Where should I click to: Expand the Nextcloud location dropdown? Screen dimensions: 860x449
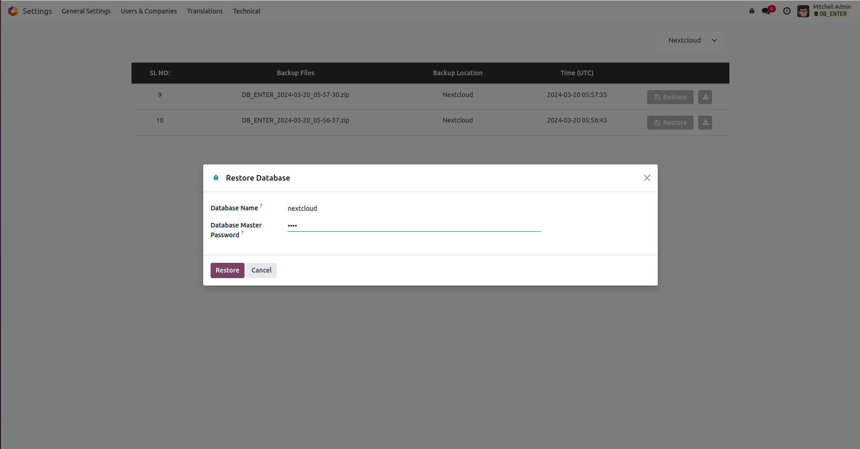click(x=692, y=40)
